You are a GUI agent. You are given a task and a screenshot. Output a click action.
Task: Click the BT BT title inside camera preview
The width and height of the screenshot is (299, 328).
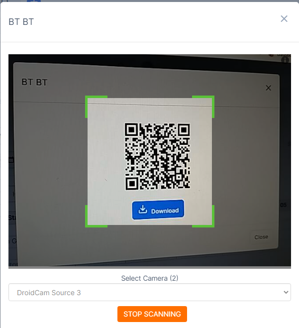34,82
